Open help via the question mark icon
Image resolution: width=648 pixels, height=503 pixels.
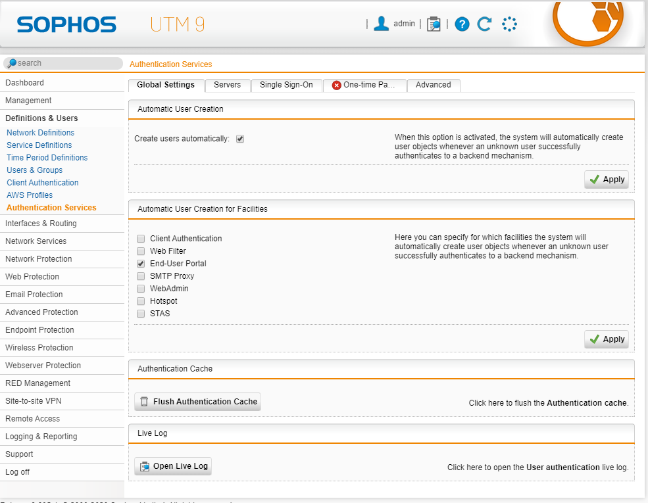[x=462, y=24]
